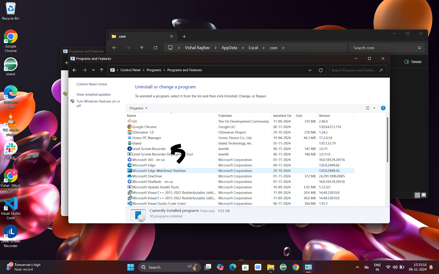Select Microsoft Edge WebView2 Runtime entry
The image size is (439, 274).
click(159, 171)
